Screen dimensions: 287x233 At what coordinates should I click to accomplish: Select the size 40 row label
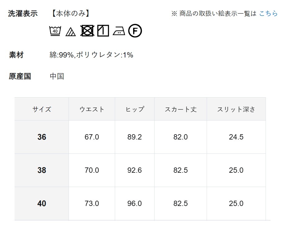pos(42,203)
